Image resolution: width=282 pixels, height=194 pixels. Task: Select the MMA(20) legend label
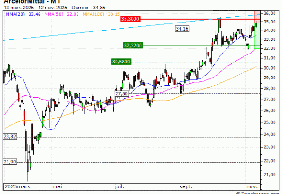click(x=16, y=14)
